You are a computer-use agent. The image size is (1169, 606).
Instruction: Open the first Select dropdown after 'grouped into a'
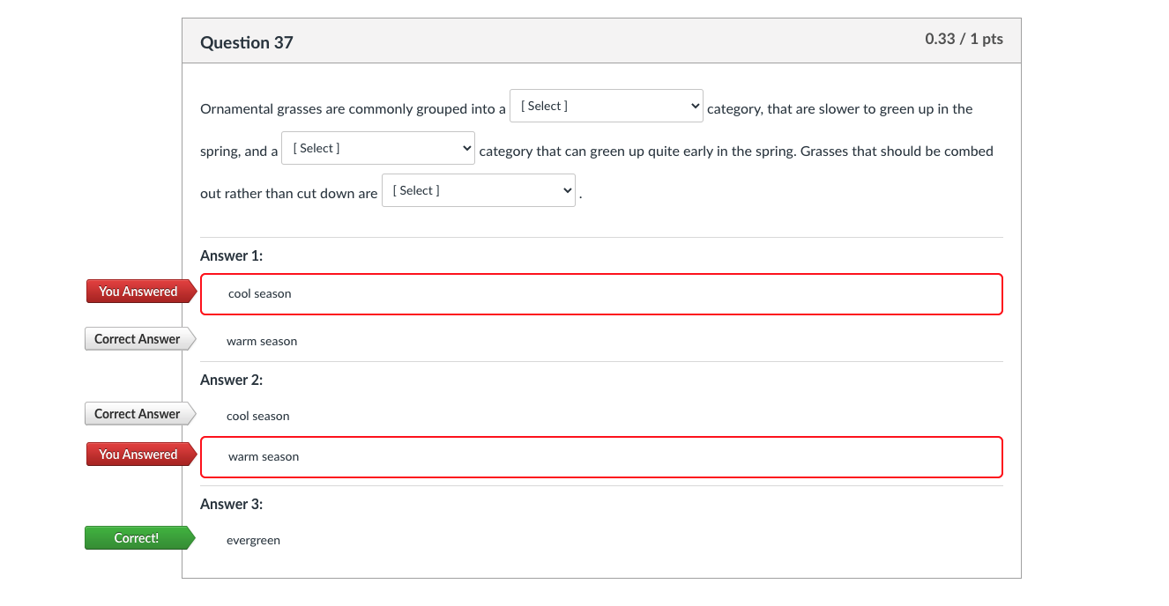pyautogui.click(x=607, y=106)
